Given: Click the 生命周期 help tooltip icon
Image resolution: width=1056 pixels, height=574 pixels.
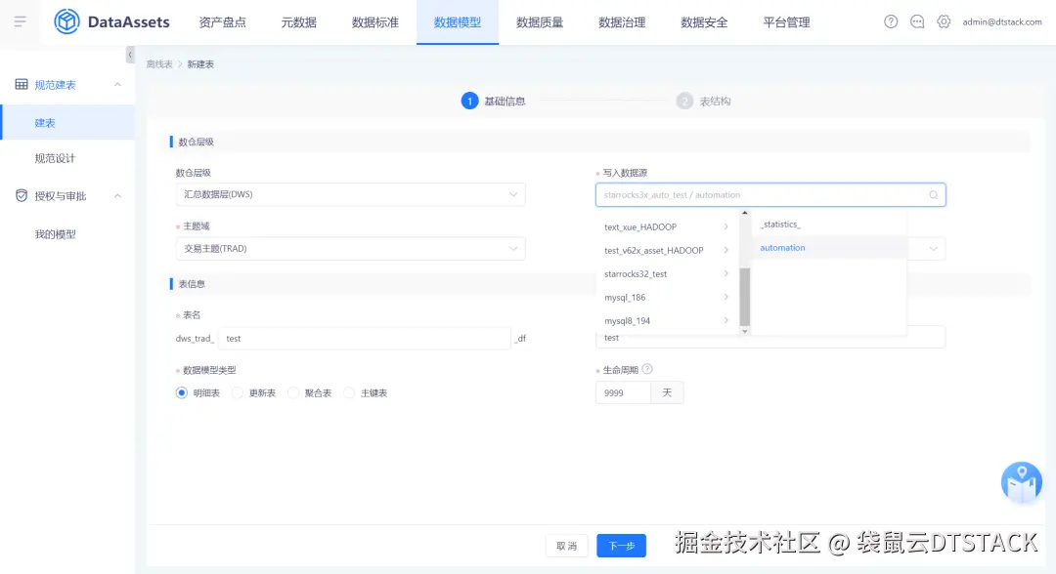Looking at the screenshot, I should click(x=647, y=369).
